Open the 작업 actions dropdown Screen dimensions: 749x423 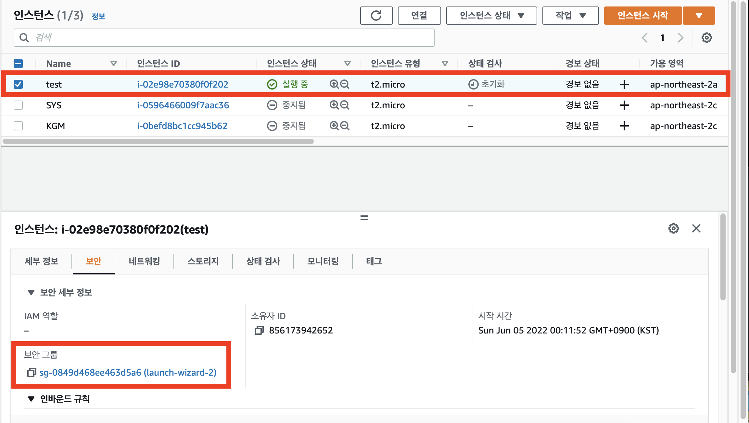[570, 16]
